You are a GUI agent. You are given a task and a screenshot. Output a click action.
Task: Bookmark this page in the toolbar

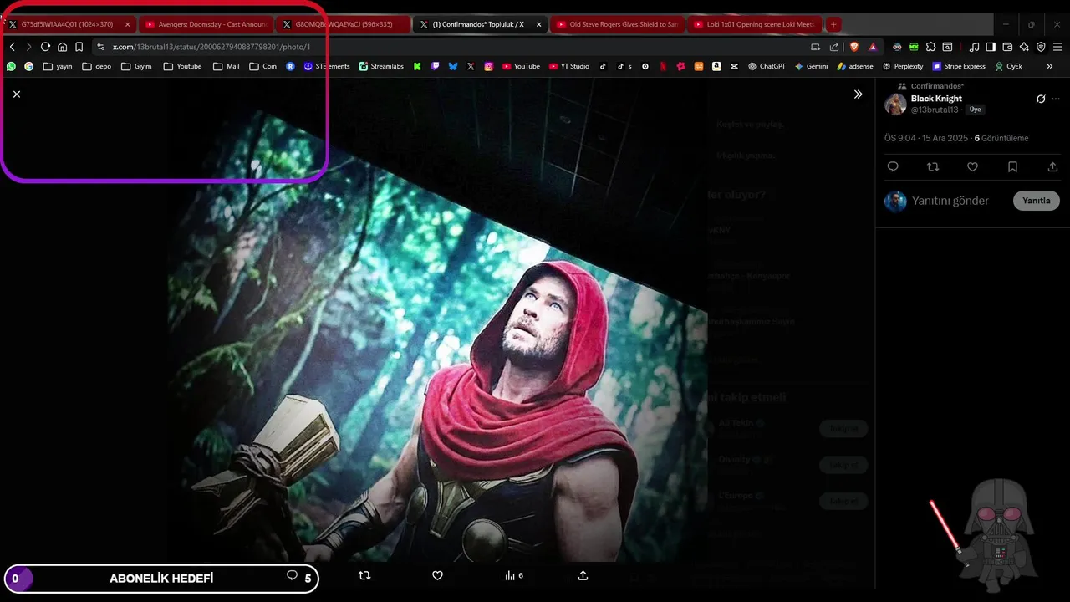[x=79, y=47]
